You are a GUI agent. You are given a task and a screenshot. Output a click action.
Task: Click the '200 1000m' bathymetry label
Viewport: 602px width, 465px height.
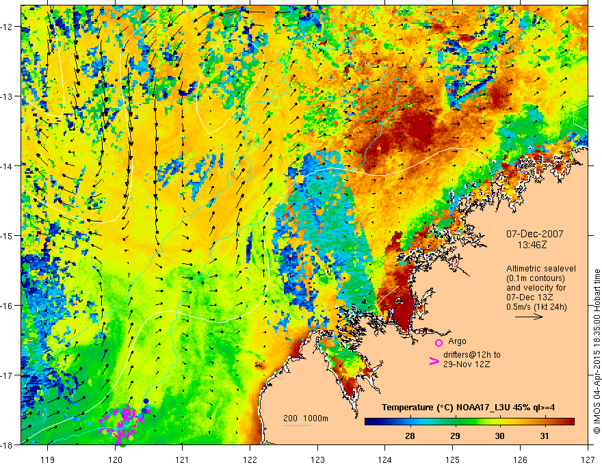point(306,418)
